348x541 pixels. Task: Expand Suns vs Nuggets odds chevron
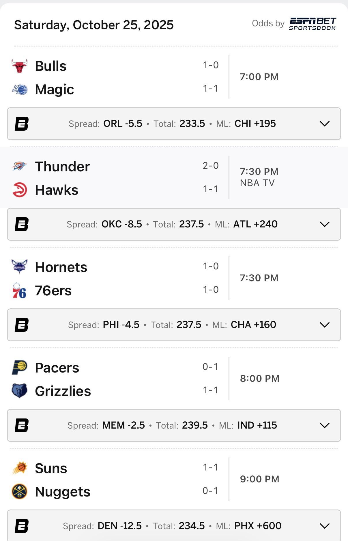pyautogui.click(x=325, y=526)
